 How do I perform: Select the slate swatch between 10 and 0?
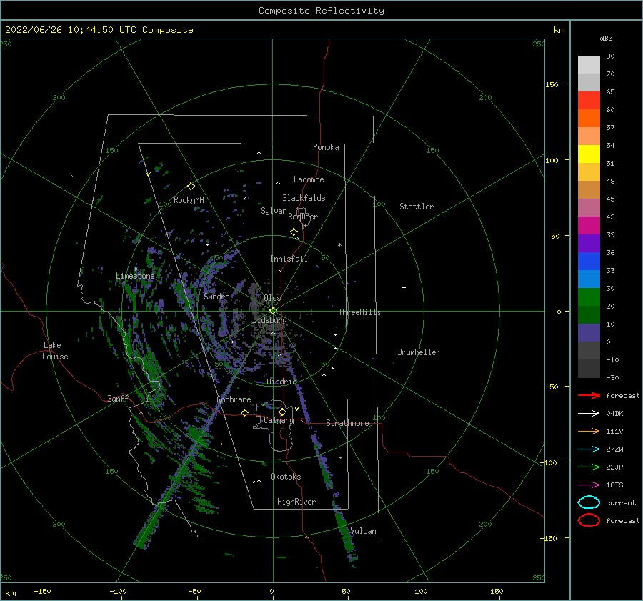point(589,333)
